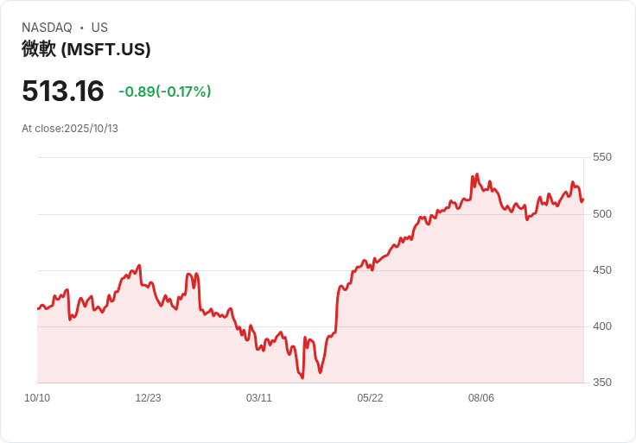Screen dimensions: 636x443
Task: Click the At close:2025/10/13 timestamp
Action: (x=70, y=129)
